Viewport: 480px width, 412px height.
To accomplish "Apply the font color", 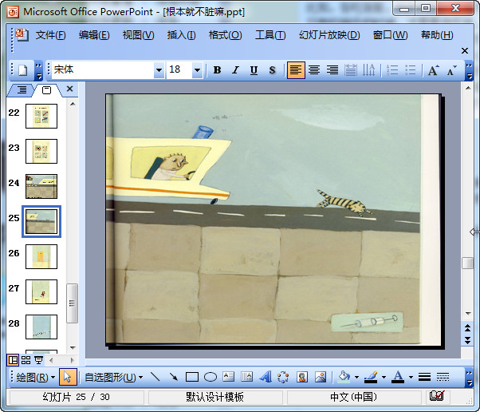I will pyautogui.click(x=398, y=377).
